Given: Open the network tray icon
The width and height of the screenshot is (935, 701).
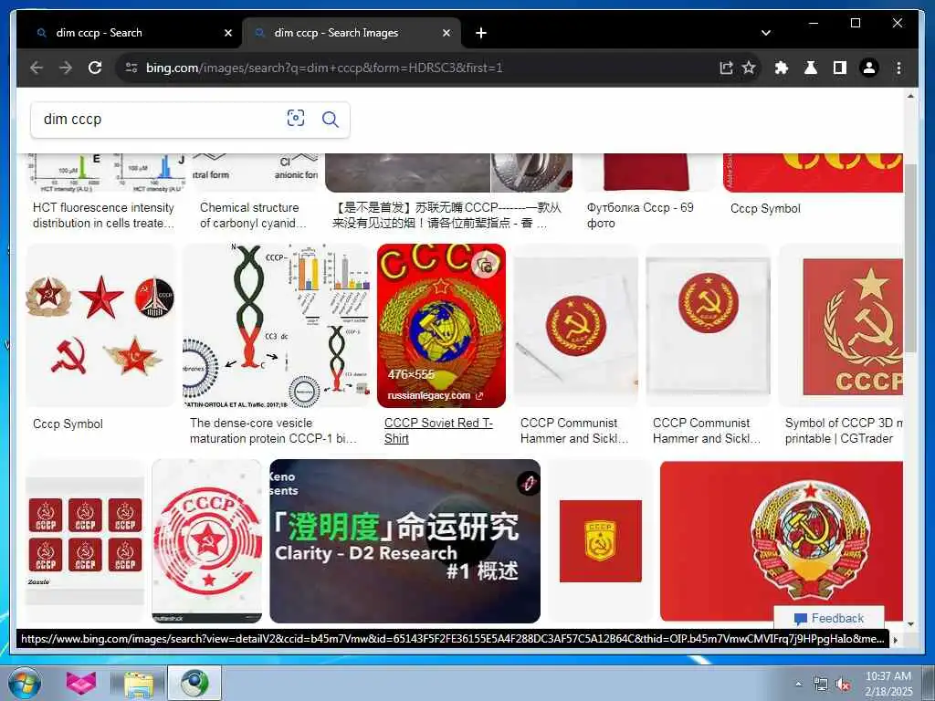Looking at the screenshot, I should tap(820, 684).
